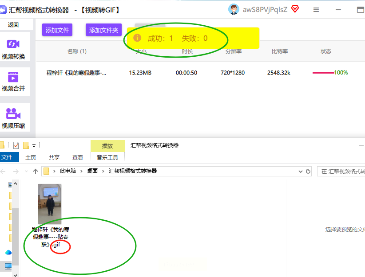This screenshot has height=277, width=365.
Task: Switch to the 主页 ribbon tab
Action: pos(31,157)
